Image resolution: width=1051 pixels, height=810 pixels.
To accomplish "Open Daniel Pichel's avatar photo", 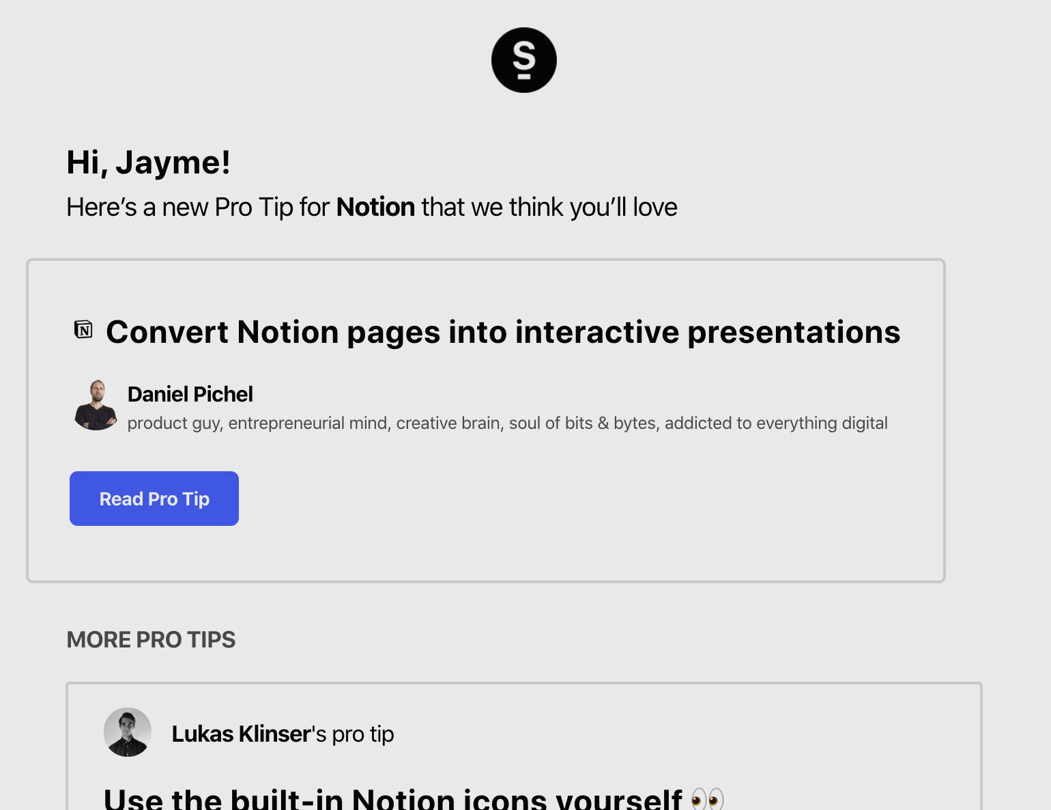I will [96, 405].
